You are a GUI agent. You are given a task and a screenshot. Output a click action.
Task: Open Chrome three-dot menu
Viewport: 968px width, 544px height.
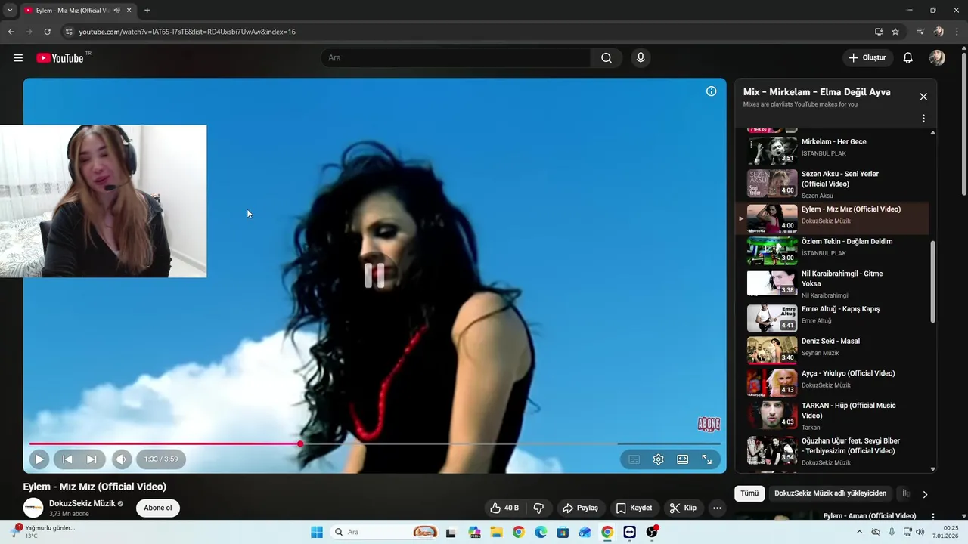click(957, 32)
